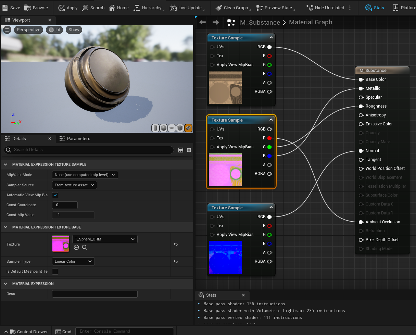Open the Show menu in the viewport
This screenshot has width=416, height=335.
(74, 29)
